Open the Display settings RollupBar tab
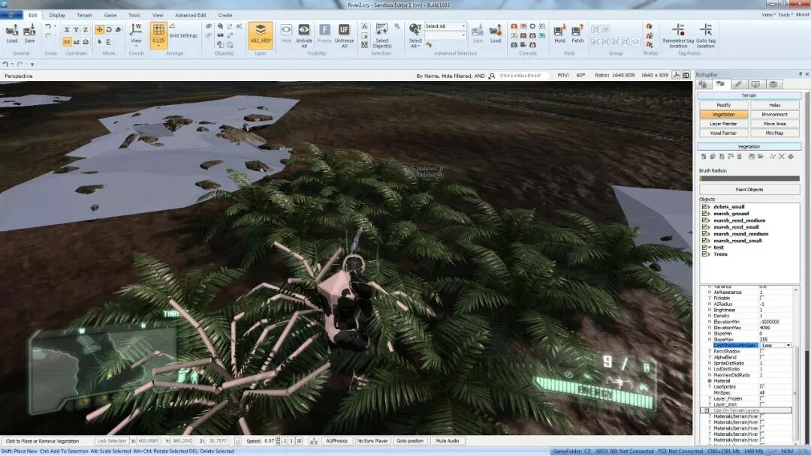Screen dimensions: 811x456 (755, 84)
